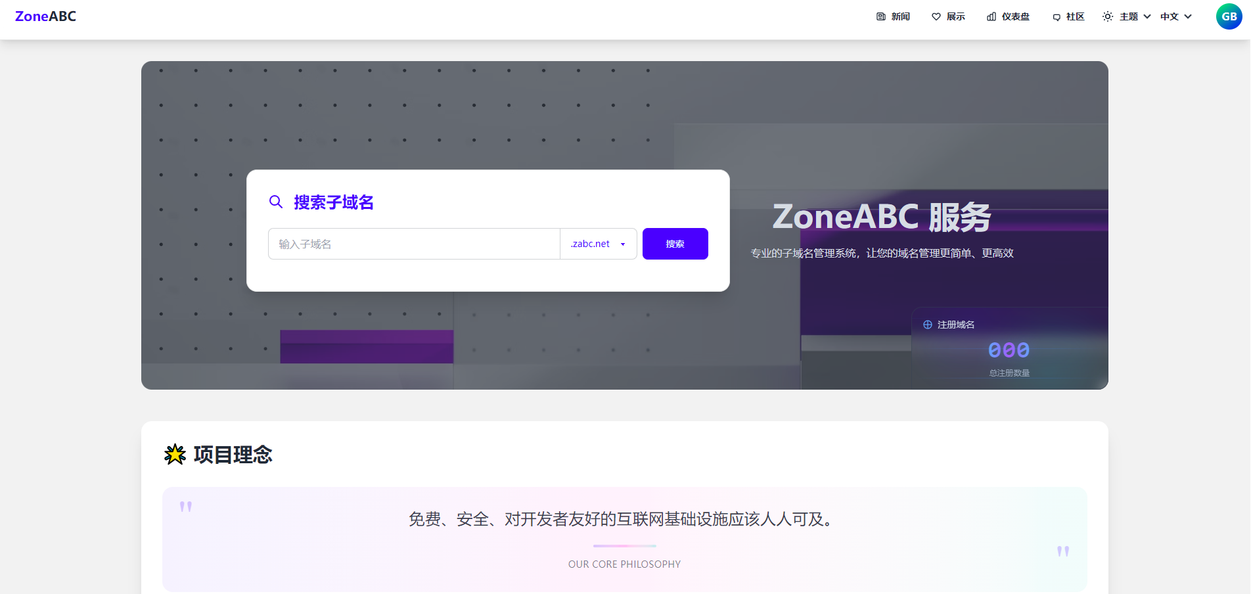Click the OUR CORE PHILOSOPHY caption

(624, 564)
